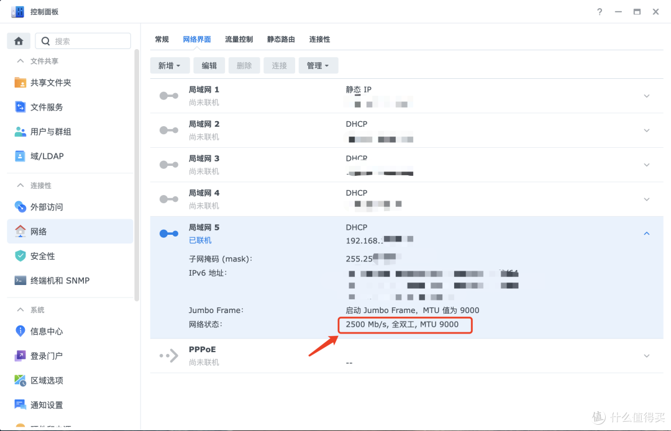Open 信息中心 page
Screen dimensions: 671x431
coord(70,331)
